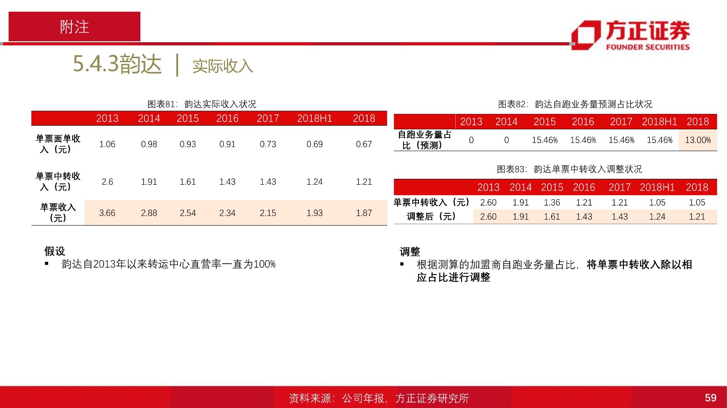The width and height of the screenshot is (727, 408).
Task: Select the value 0.69
Action: (314, 144)
